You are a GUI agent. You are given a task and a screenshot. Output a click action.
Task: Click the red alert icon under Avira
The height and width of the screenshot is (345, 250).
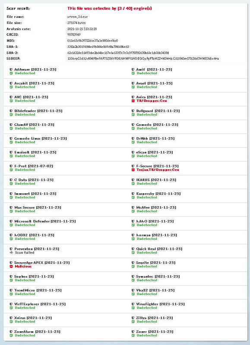(133, 101)
